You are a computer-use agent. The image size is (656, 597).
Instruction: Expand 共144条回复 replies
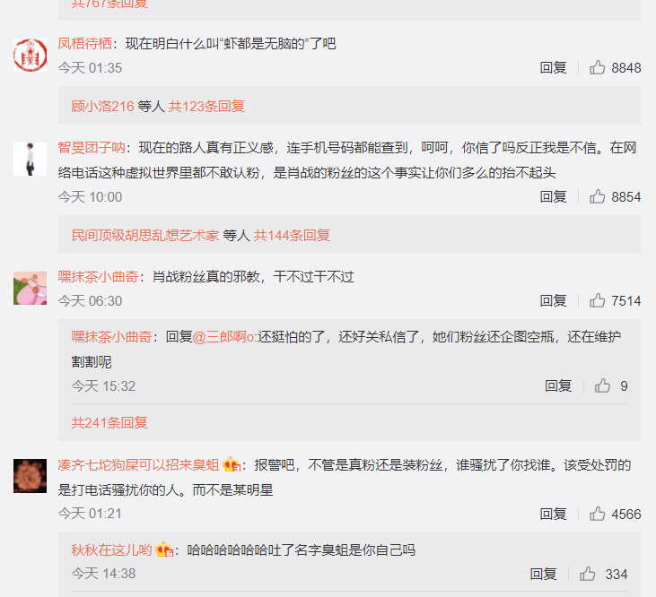point(292,235)
